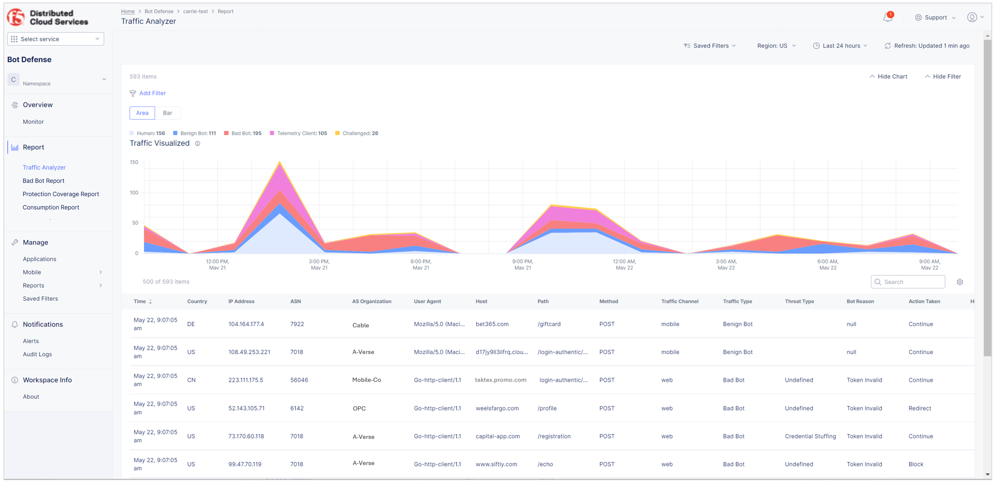Screen dimensions: 996x482
Task: Open Traffic Analyzer in sidebar
Action: point(44,168)
